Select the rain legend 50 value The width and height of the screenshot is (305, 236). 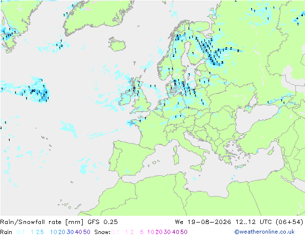(87, 232)
